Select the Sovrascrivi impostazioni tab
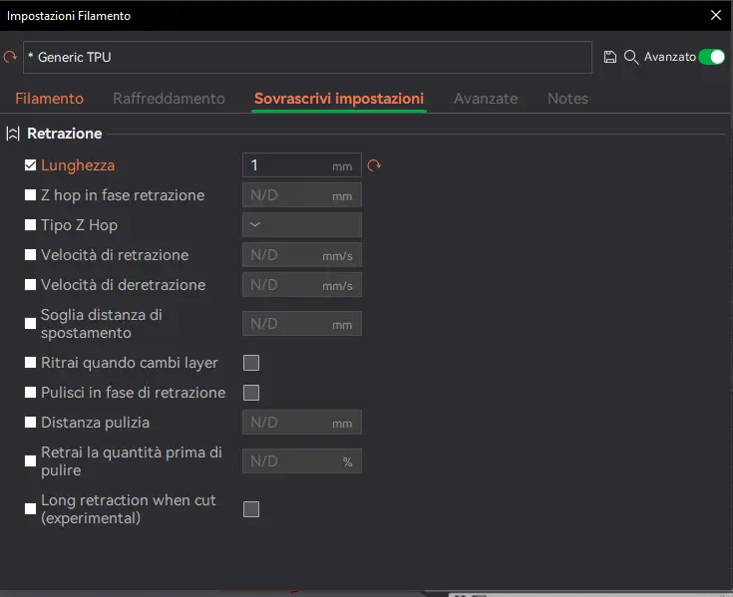Screen dimensions: 733x597 (339, 99)
